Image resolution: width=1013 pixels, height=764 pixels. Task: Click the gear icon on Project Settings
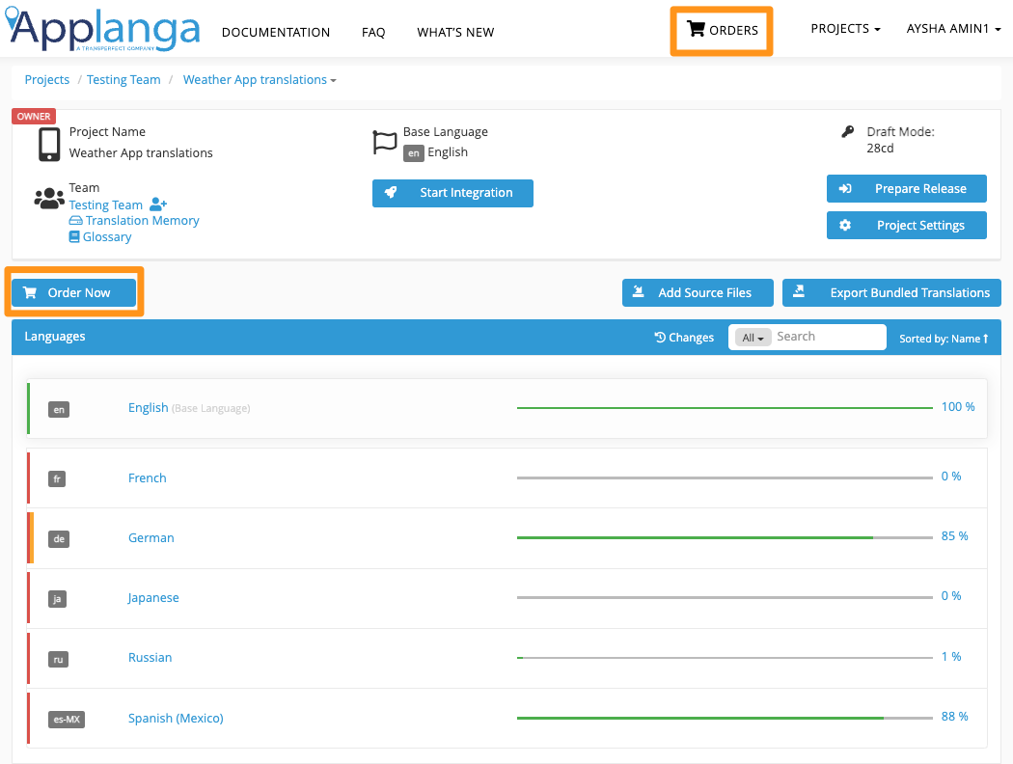point(844,225)
